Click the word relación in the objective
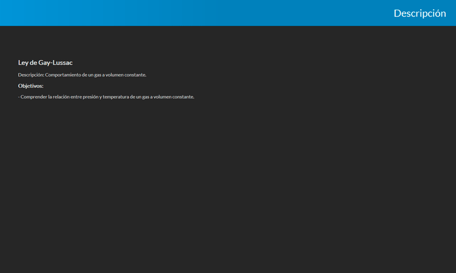 click(61, 97)
